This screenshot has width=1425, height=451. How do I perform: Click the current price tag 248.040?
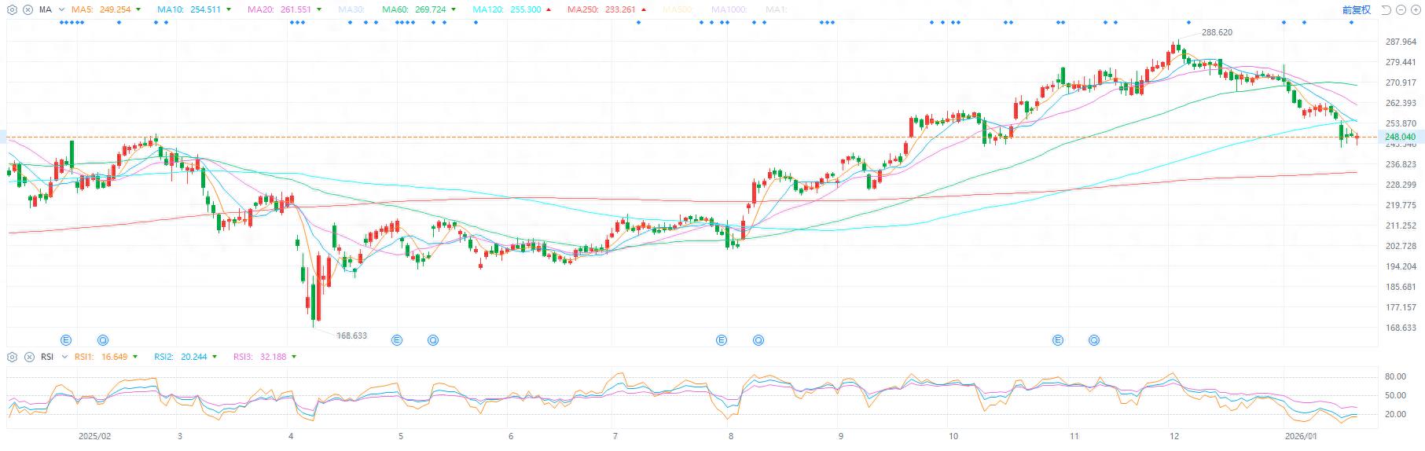1401,137
